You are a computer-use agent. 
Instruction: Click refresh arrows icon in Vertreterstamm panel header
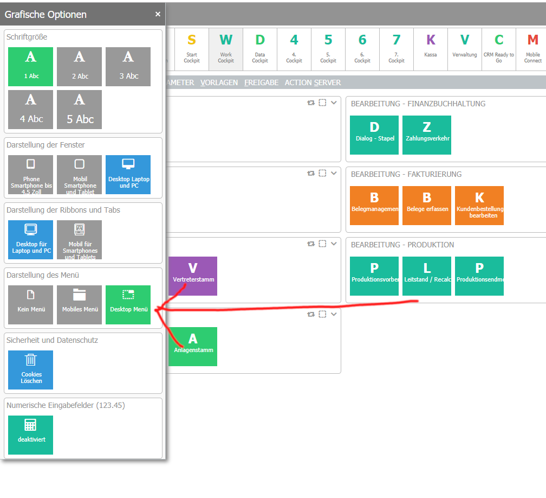(311, 244)
